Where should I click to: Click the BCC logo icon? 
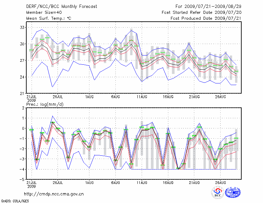point(218,193)
